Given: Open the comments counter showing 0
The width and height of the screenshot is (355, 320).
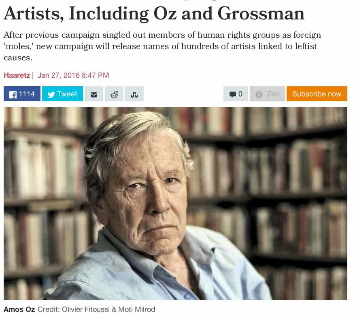Looking at the screenshot, I should tap(236, 94).
